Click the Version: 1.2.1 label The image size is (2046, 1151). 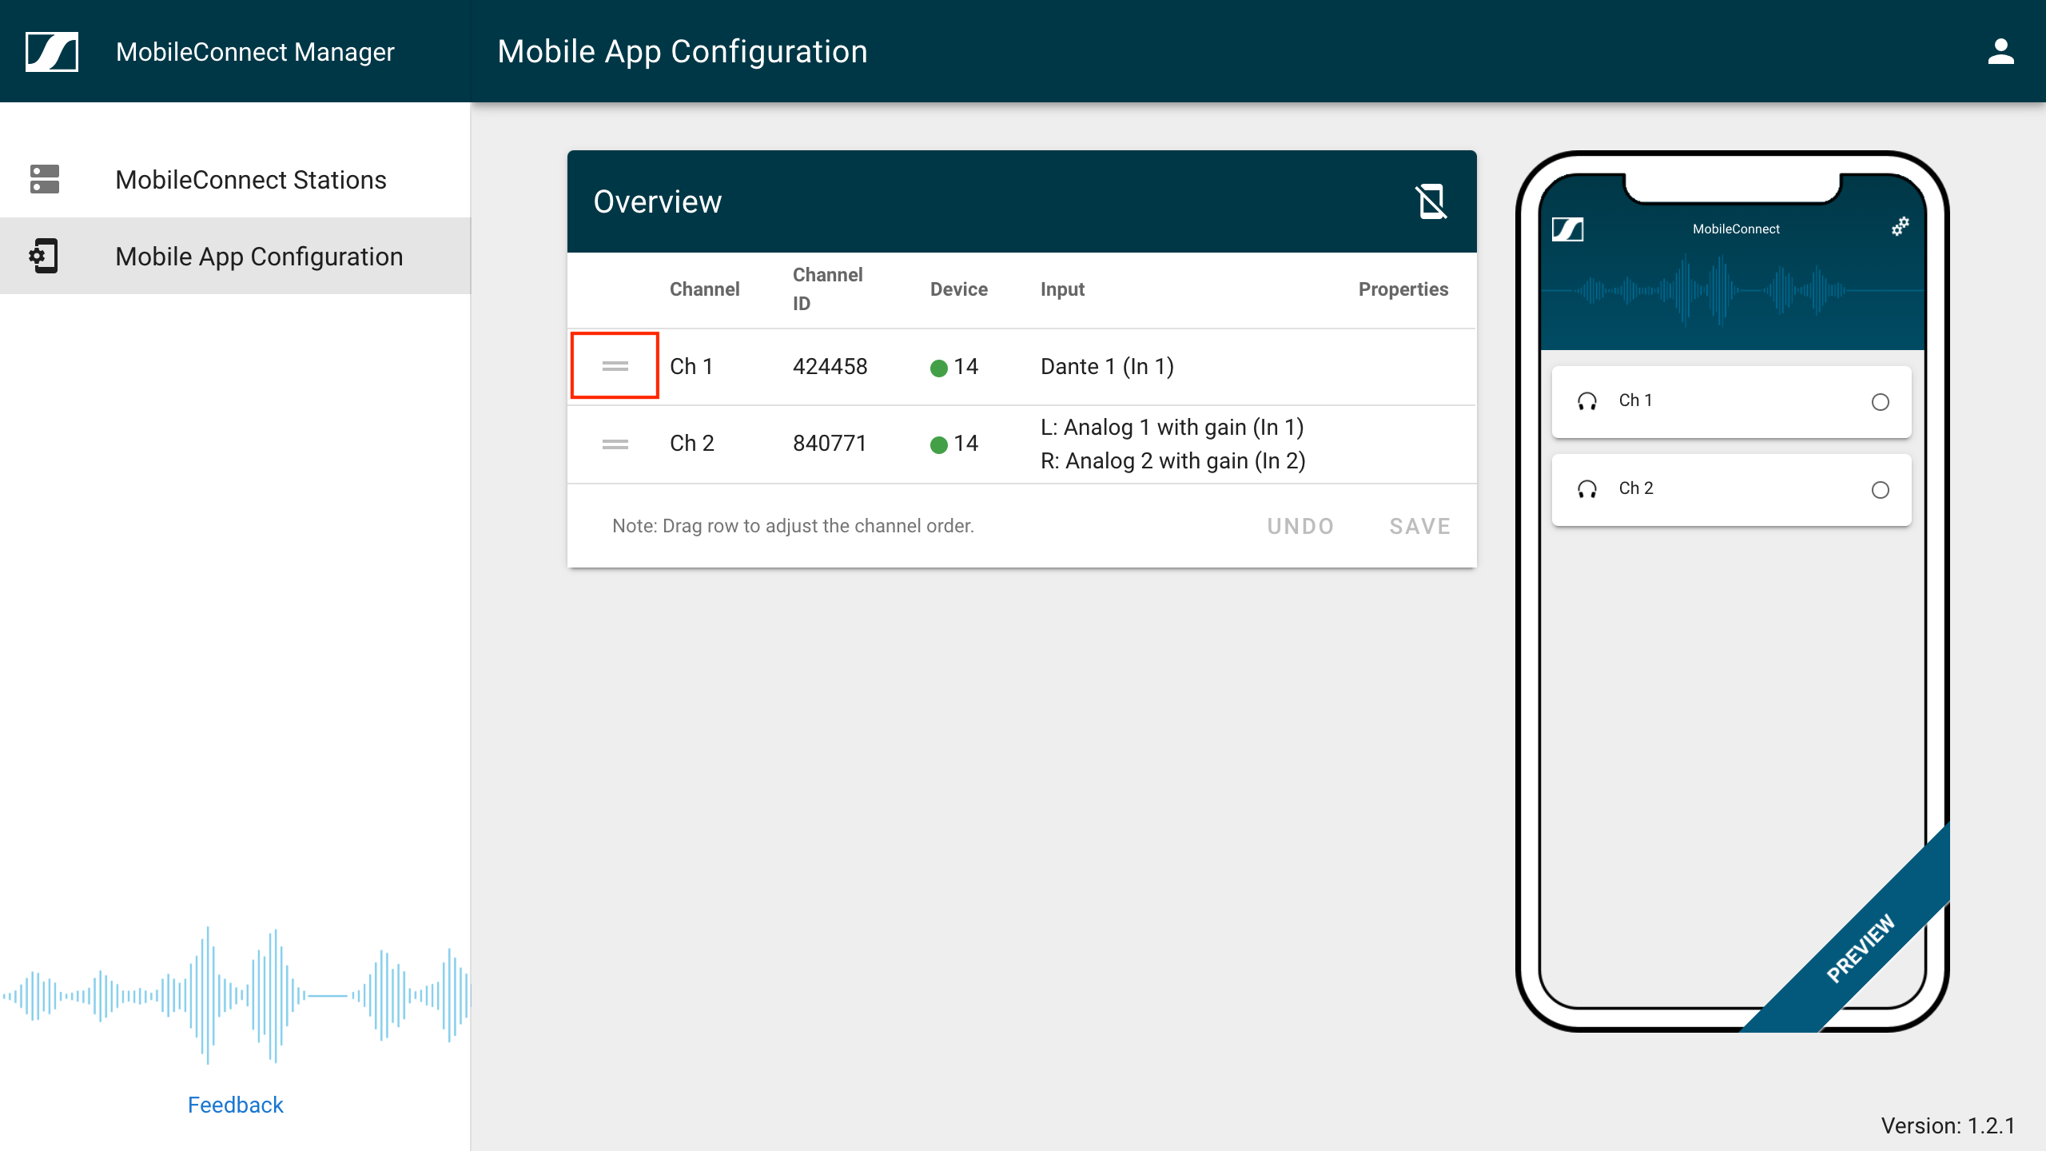tap(1948, 1125)
